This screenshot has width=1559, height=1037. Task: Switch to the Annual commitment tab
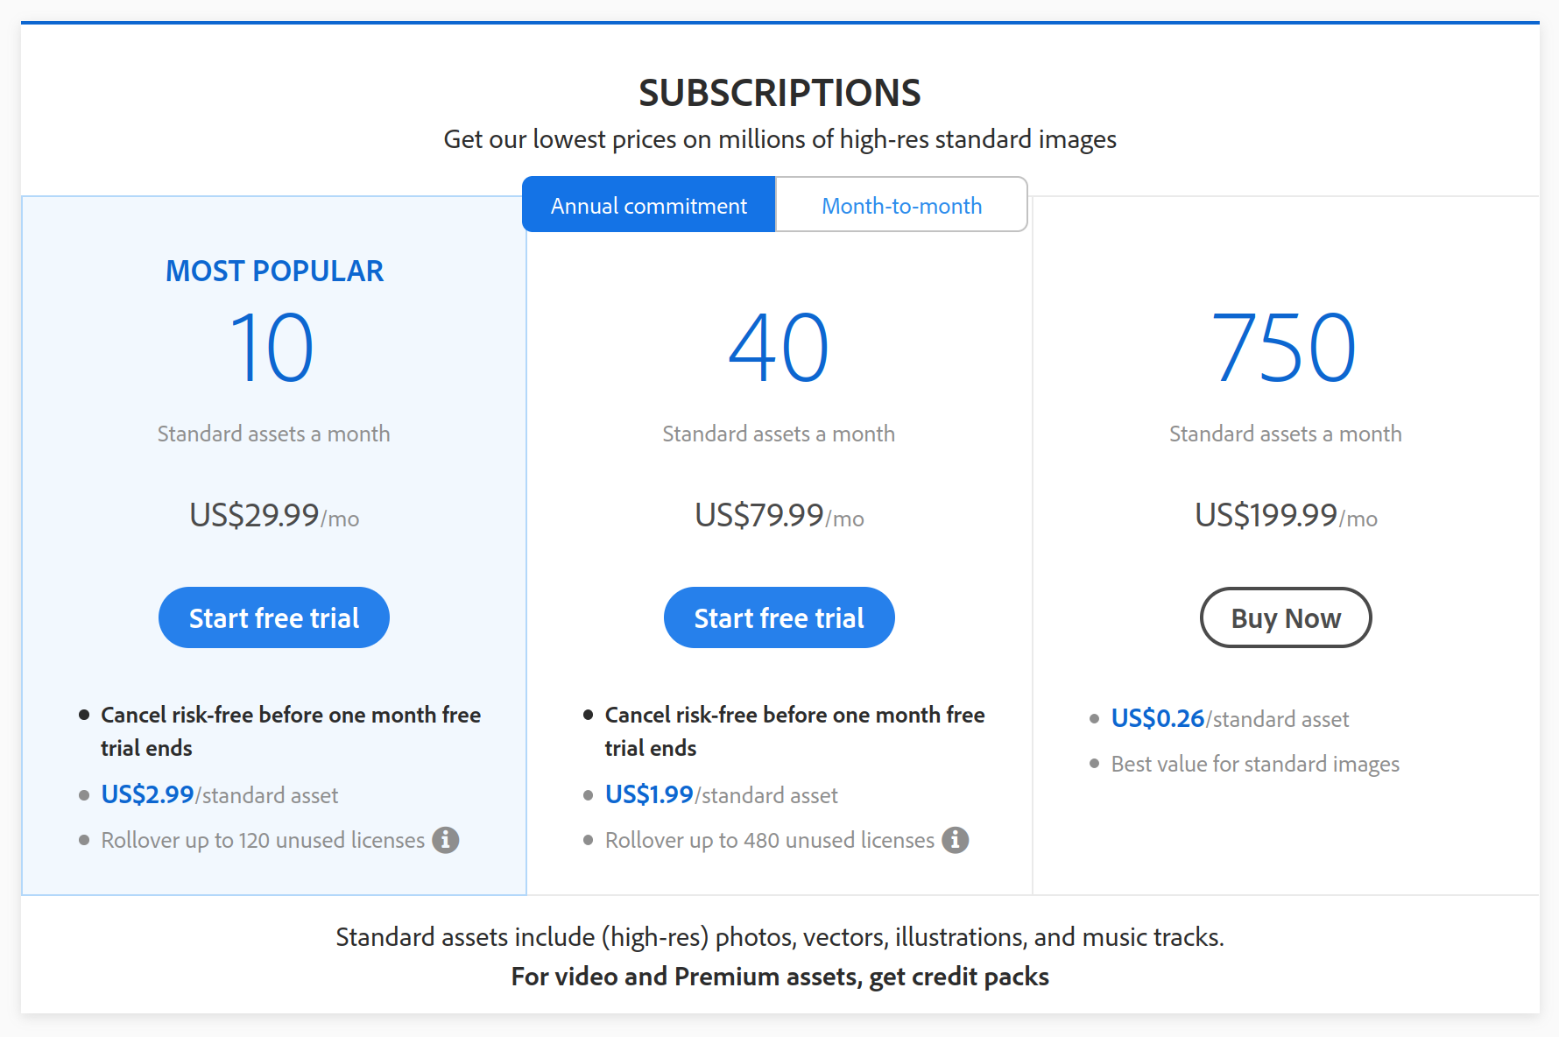click(648, 204)
